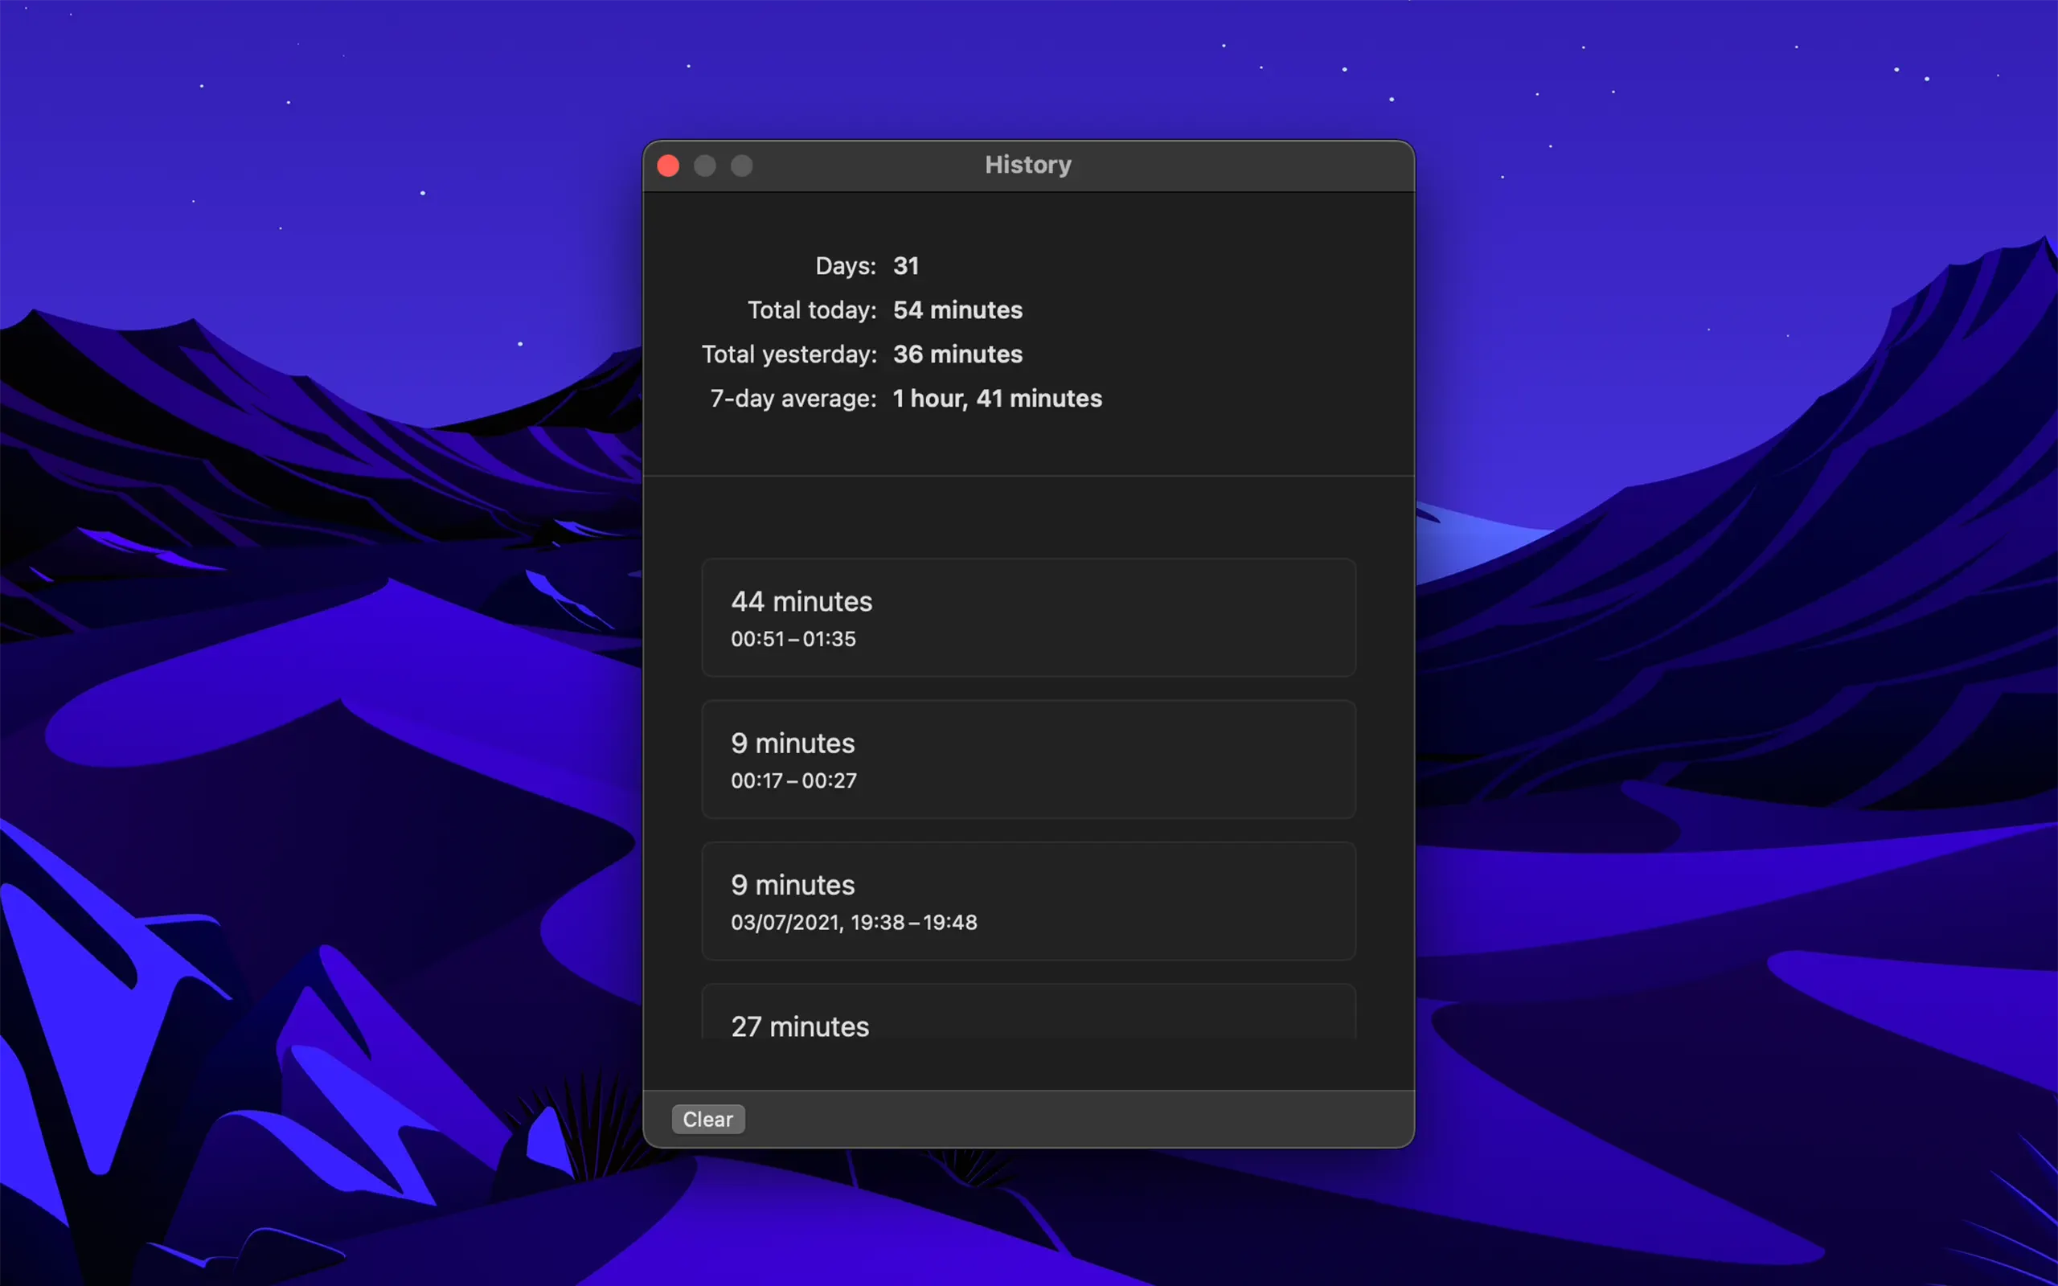Click the Total today 54 minutes value
Viewport: 2058px width, 1286px height.
[x=957, y=310]
